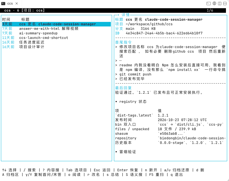Switch to the ccs tab

10,4
